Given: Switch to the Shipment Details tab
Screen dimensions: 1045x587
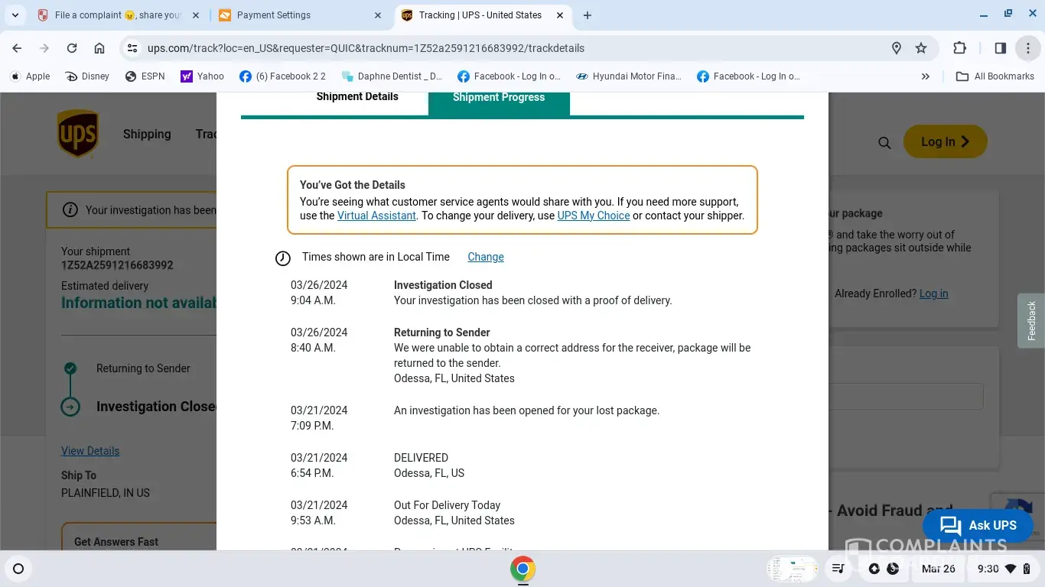Looking at the screenshot, I should point(357,97).
